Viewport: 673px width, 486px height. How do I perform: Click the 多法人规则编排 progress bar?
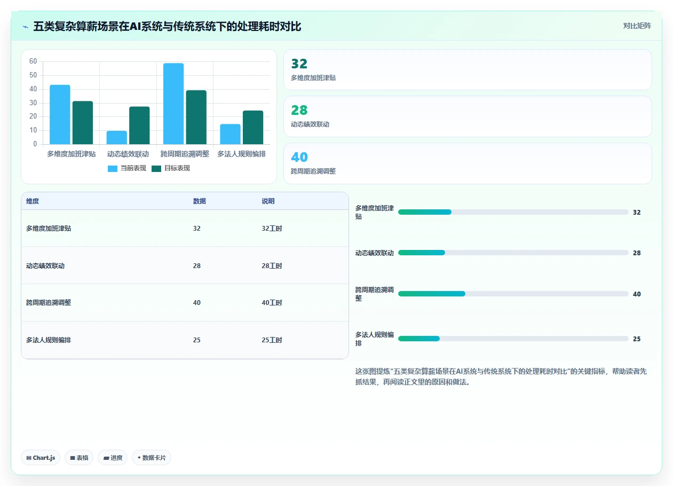coord(513,339)
